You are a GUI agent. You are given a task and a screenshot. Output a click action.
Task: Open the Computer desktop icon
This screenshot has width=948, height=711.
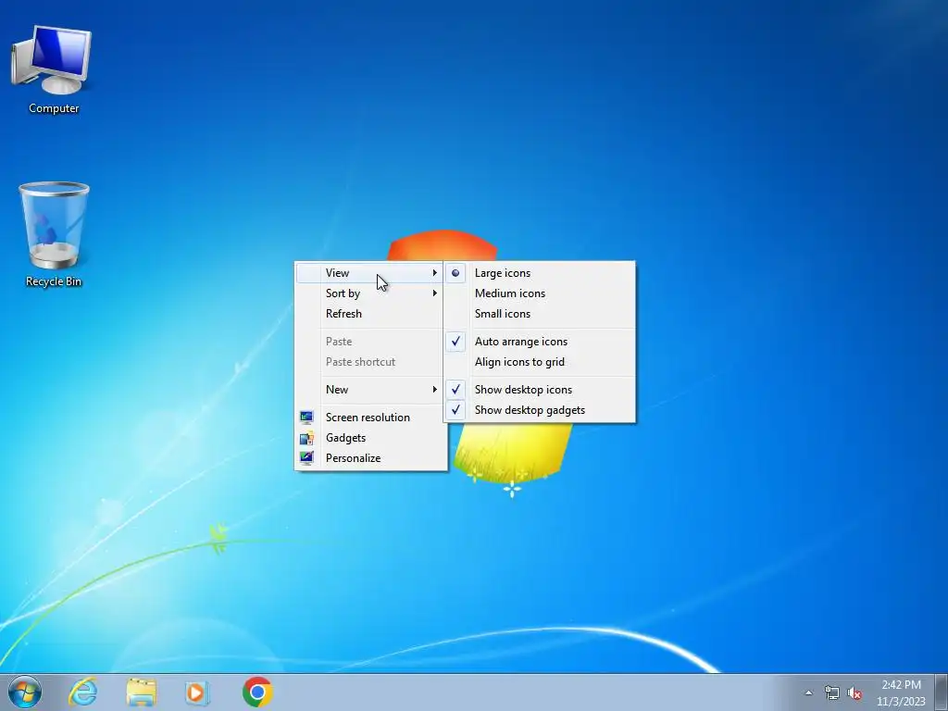pyautogui.click(x=53, y=69)
